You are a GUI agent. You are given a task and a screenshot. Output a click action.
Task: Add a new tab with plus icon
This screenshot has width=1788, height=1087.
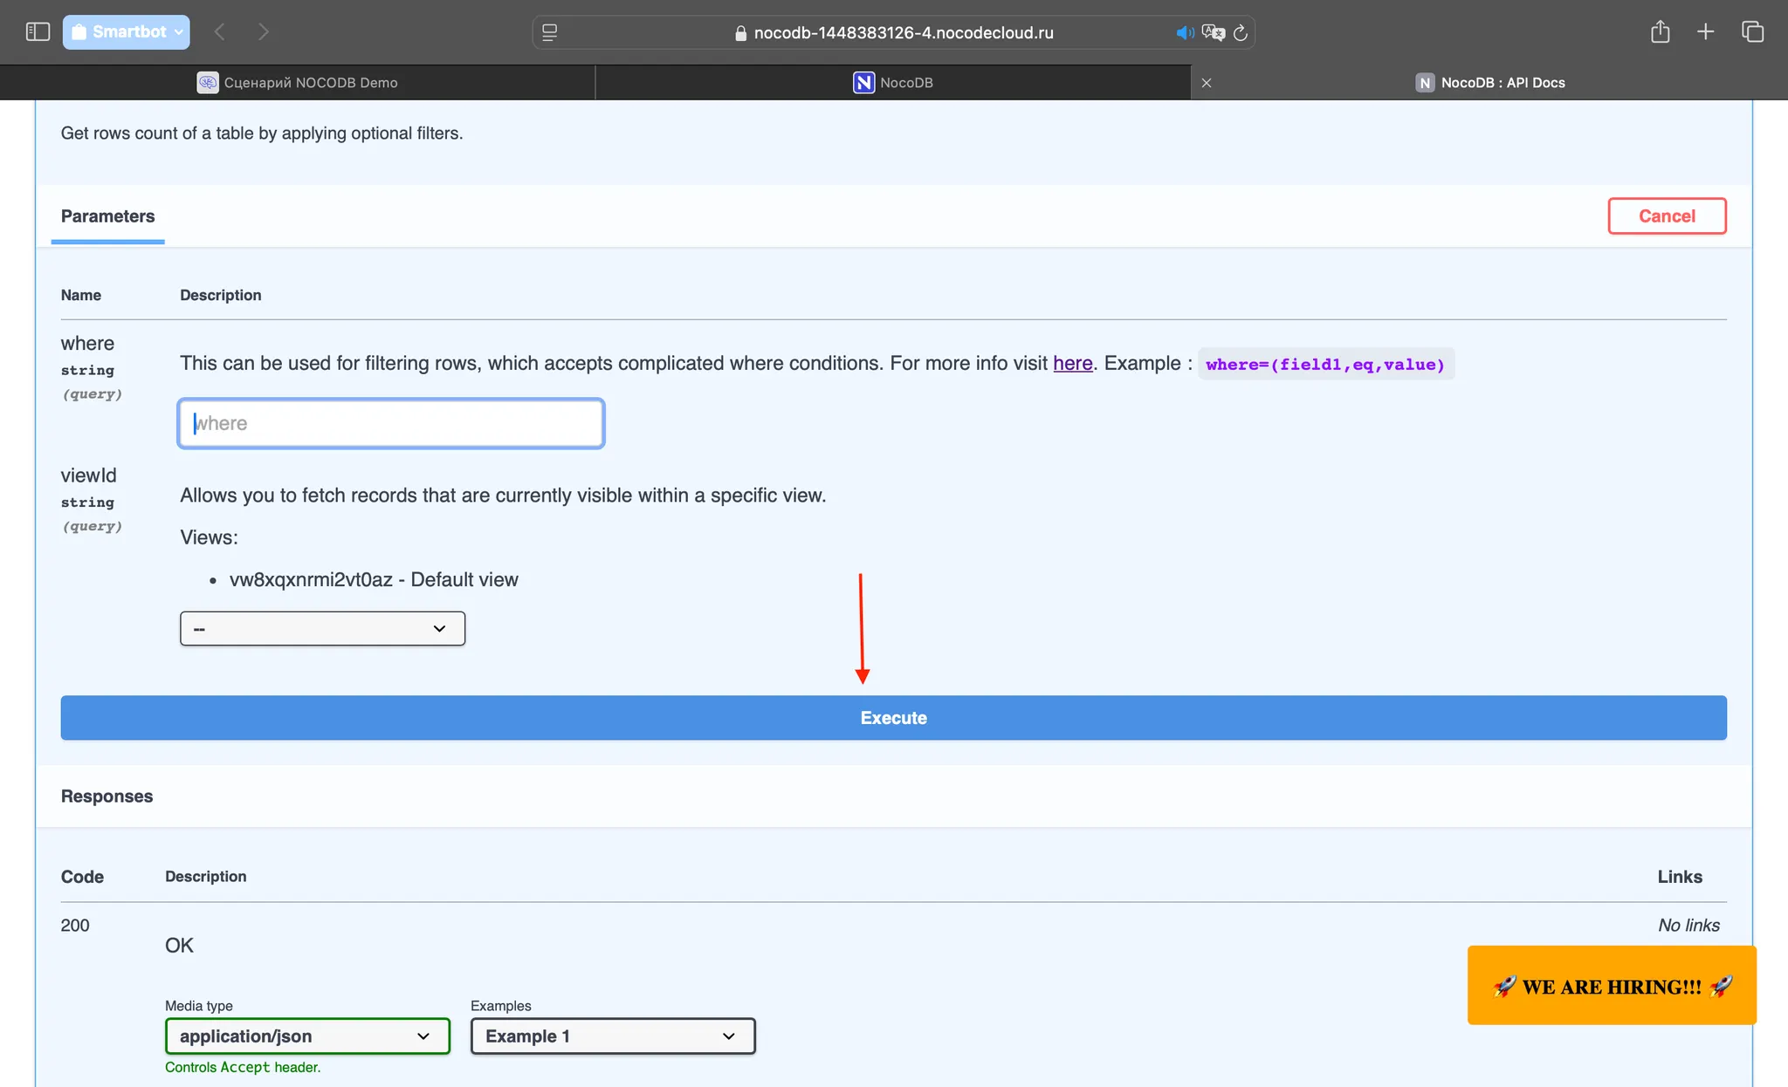pyautogui.click(x=1705, y=32)
